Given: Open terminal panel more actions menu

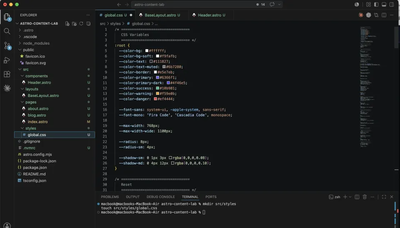Looking at the screenshot, I should 372,197.
